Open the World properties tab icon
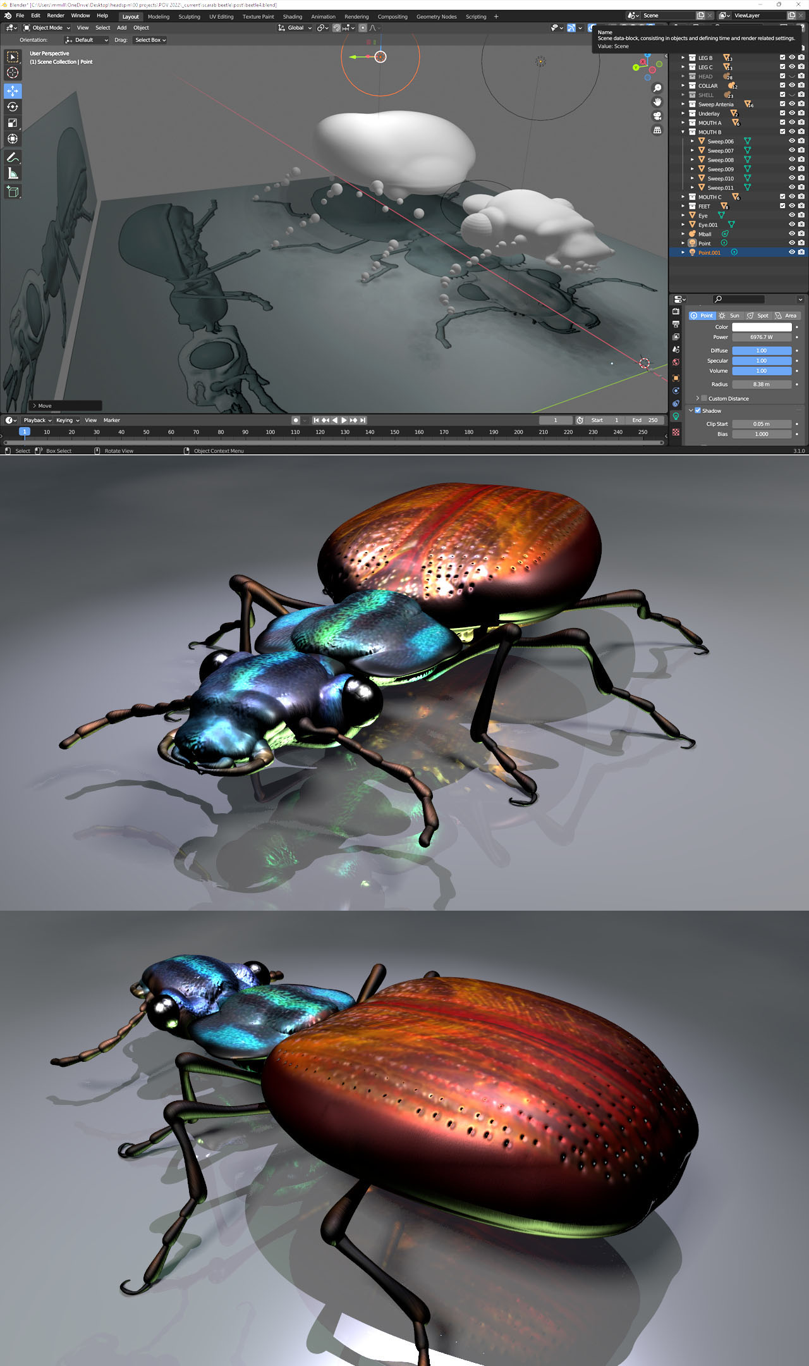 pos(676,362)
